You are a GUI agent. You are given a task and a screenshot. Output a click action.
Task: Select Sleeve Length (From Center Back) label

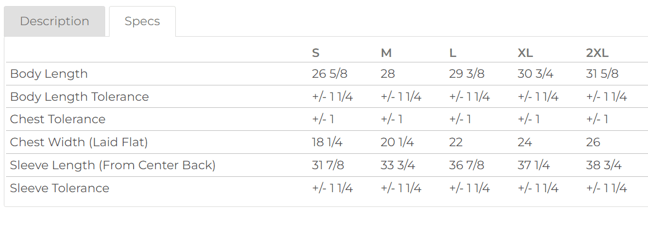point(113,165)
